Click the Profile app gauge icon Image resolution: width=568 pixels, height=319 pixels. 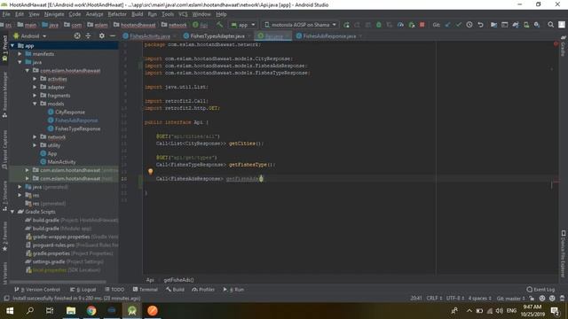click(x=400, y=25)
